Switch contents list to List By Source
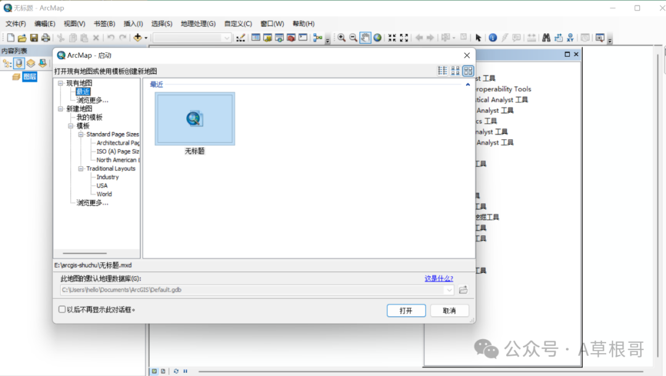Image resolution: width=666 pixels, height=376 pixels. point(19,63)
